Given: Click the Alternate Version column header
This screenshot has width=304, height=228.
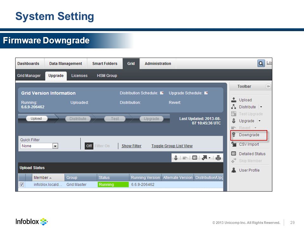Looking at the screenshot, I should 178,177.
